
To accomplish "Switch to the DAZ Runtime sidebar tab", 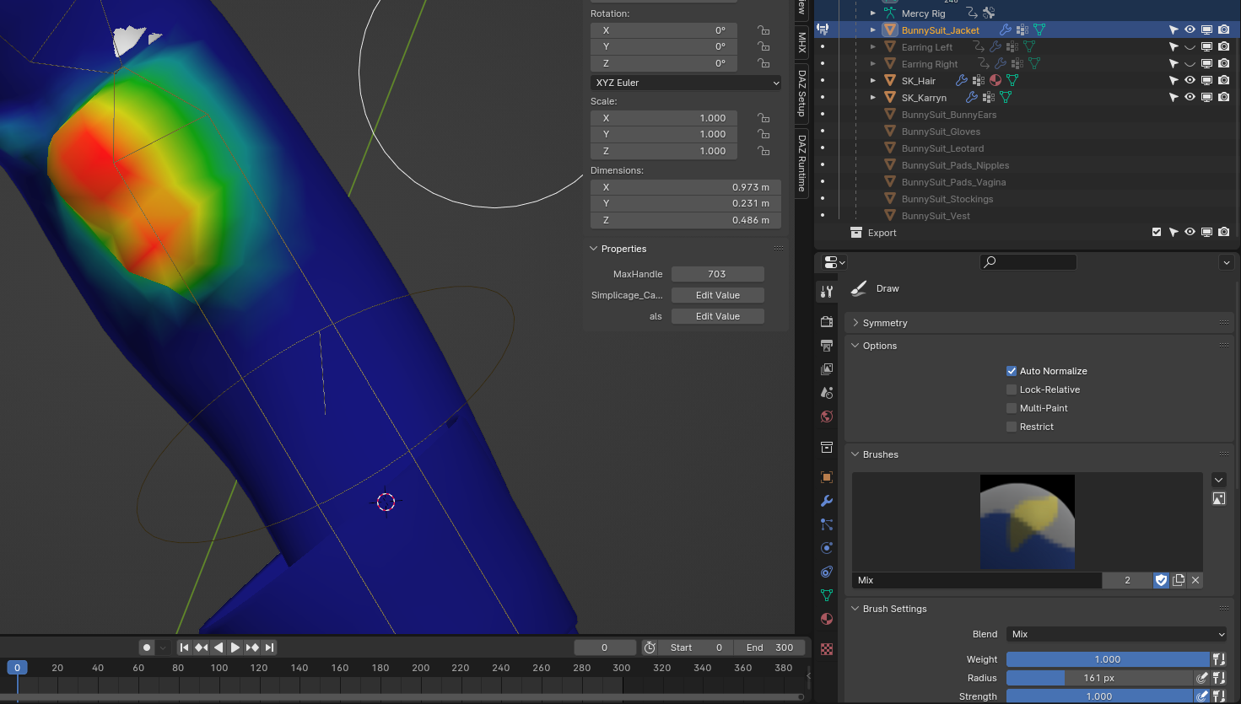I will pos(801,163).
